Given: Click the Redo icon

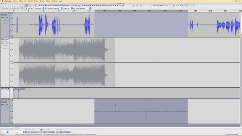Looking at the screenshot, I should tap(170, 6).
